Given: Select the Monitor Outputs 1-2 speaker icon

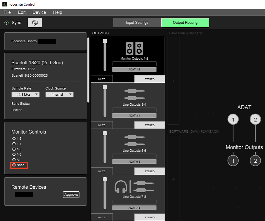Looking at the screenshot, I should (x=134, y=48).
